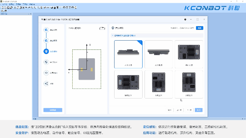
Task: Click the 上一步 previous step button
Action: (x=179, y=110)
